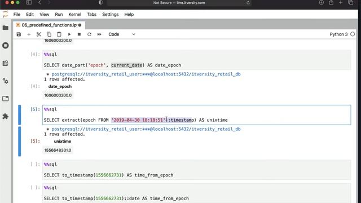This screenshot has width=361, height=203.
Task: Restart the kernel refresh icon
Action: coord(89,34)
